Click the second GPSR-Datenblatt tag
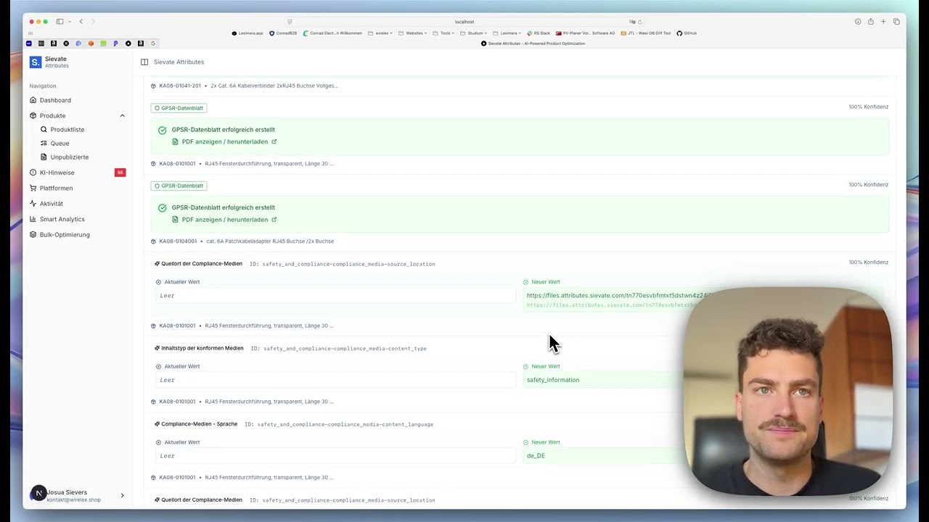The image size is (929, 522). tap(179, 186)
